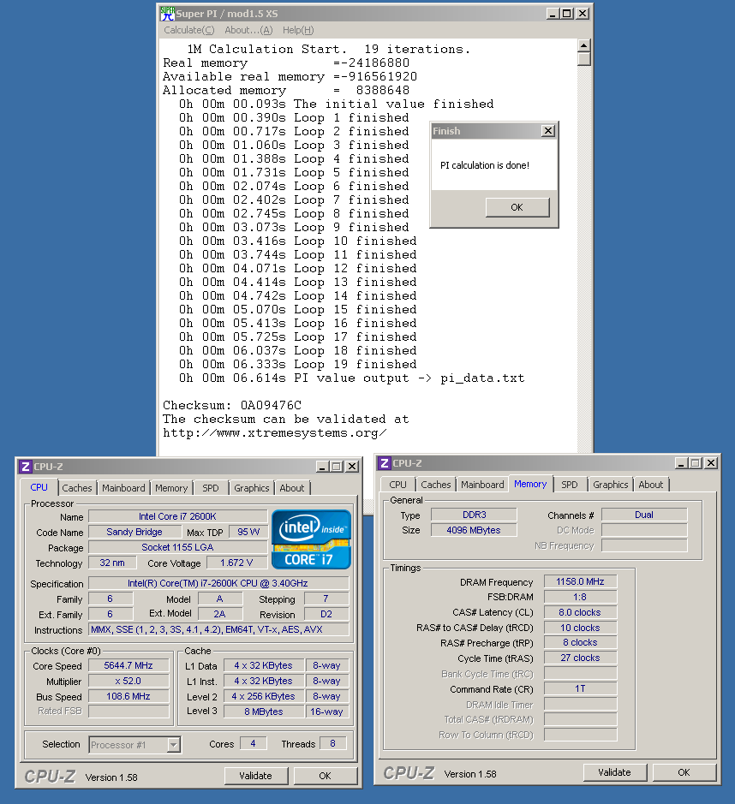Minimize the right CPU-Z Memory window

(x=681, y=463)
